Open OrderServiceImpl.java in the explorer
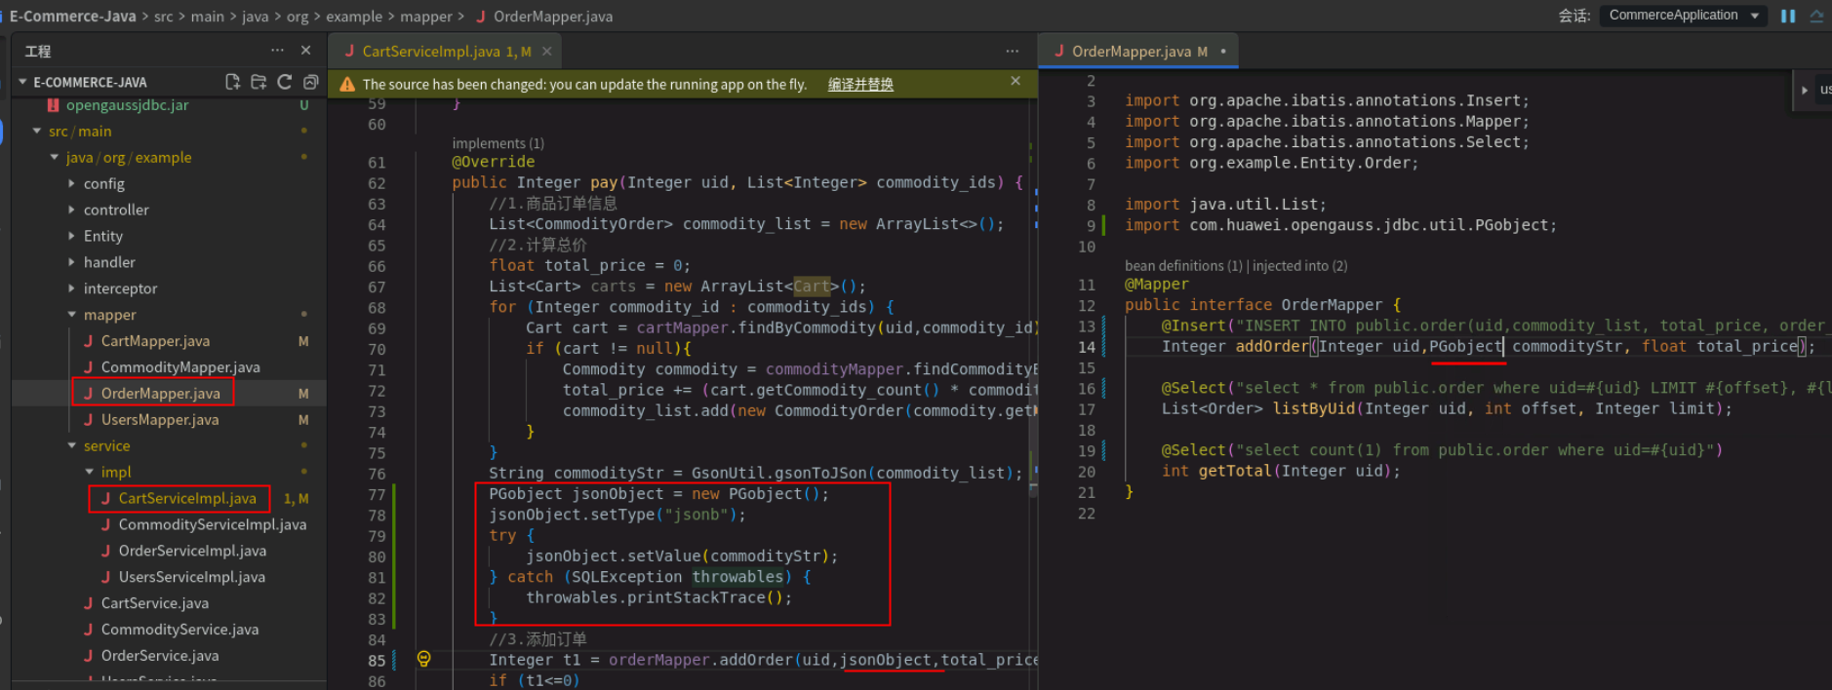Viewport: 1832px width, 690px height. 192,551
